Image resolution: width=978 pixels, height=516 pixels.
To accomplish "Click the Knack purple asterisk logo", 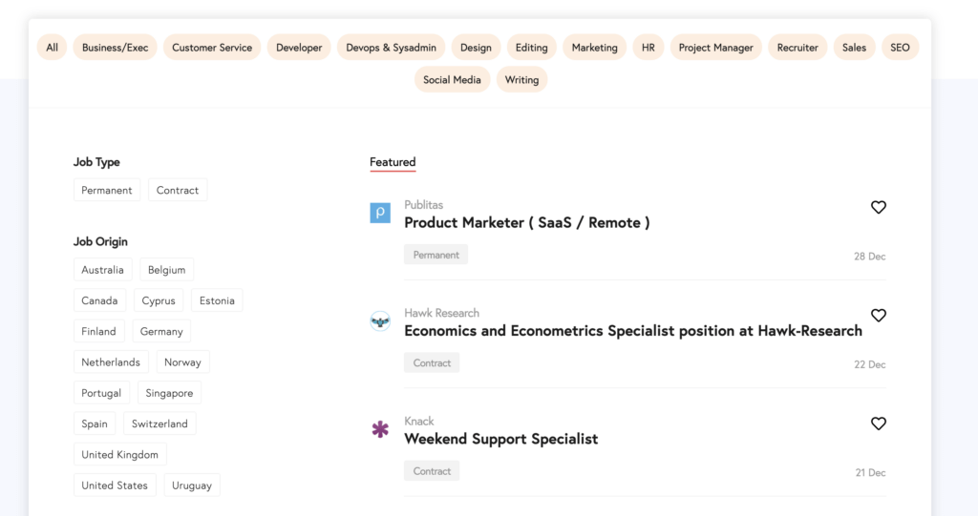I will tap(380, 429).
